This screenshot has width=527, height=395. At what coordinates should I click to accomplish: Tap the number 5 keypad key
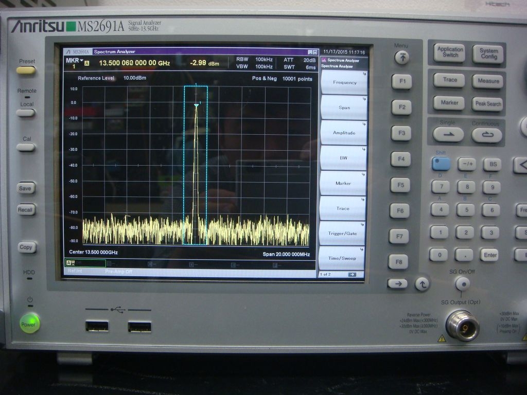click(x=466, y=210)
